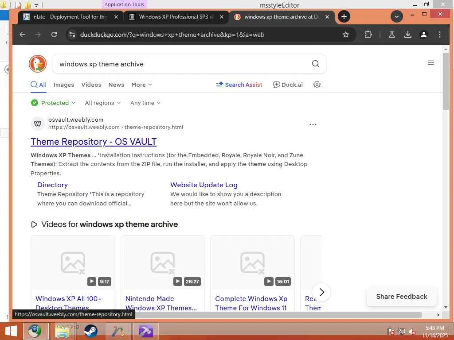Open the Windows Start button

pos(11,331)
